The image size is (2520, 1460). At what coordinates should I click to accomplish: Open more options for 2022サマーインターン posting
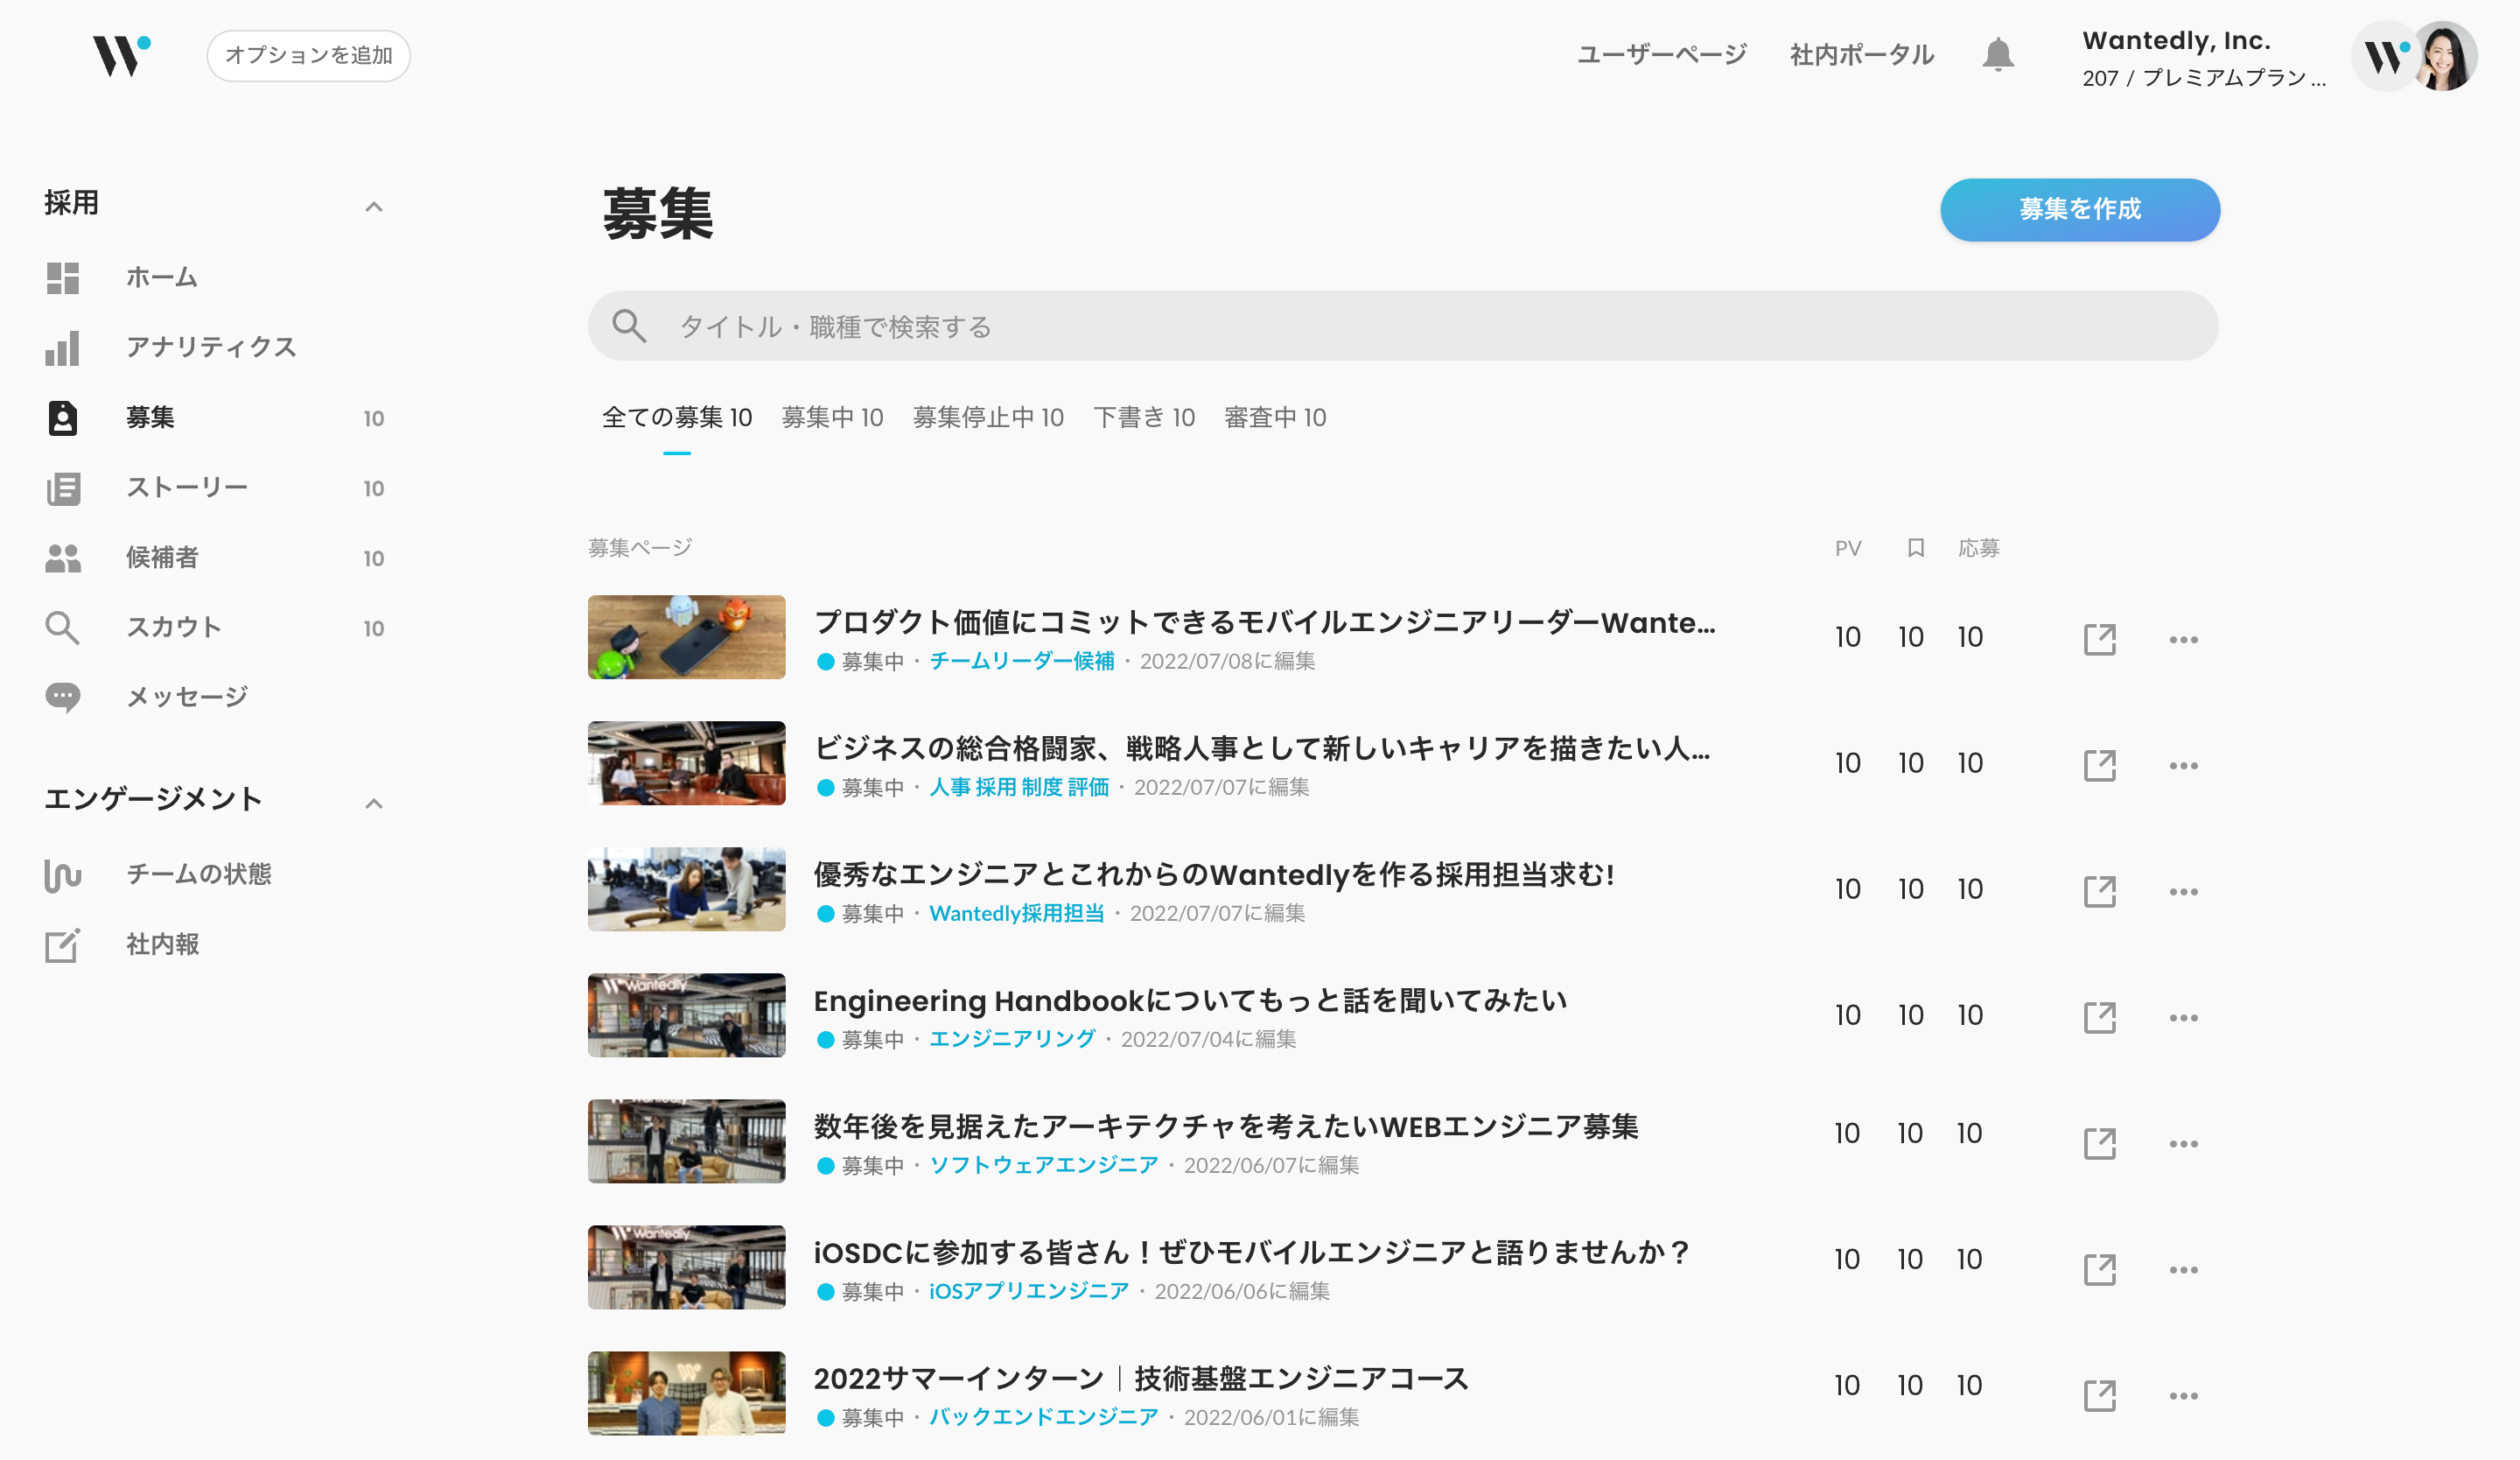coord(2184,1395)
